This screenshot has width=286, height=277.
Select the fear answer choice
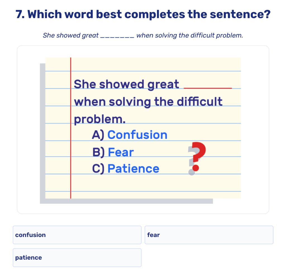pos(209,235)
